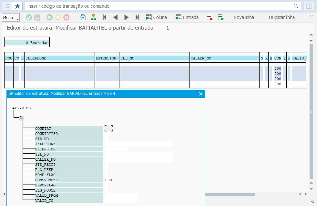The width and height of the screenshot is (317, 206).
Task: Click the insert row icon
Action: pyautogui.click(x=220, y=17)
